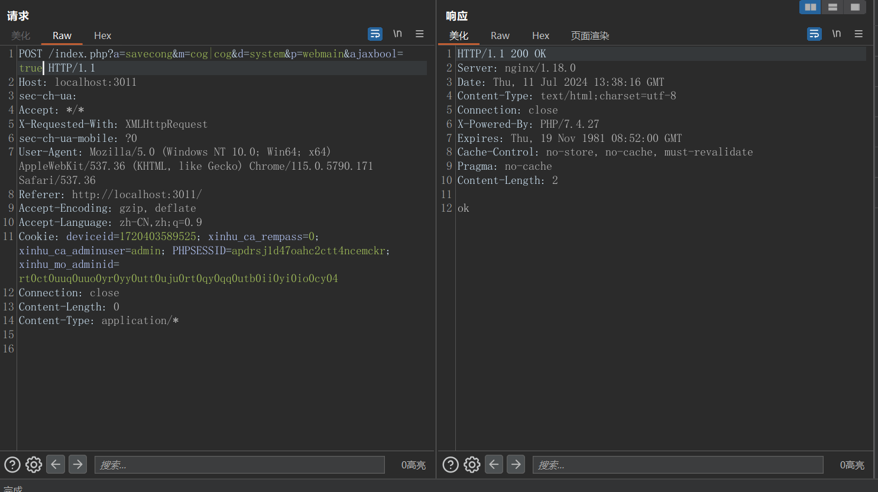Click the Content-Type: application/* line
Screen dimensions: 878x492
(98, 321)
